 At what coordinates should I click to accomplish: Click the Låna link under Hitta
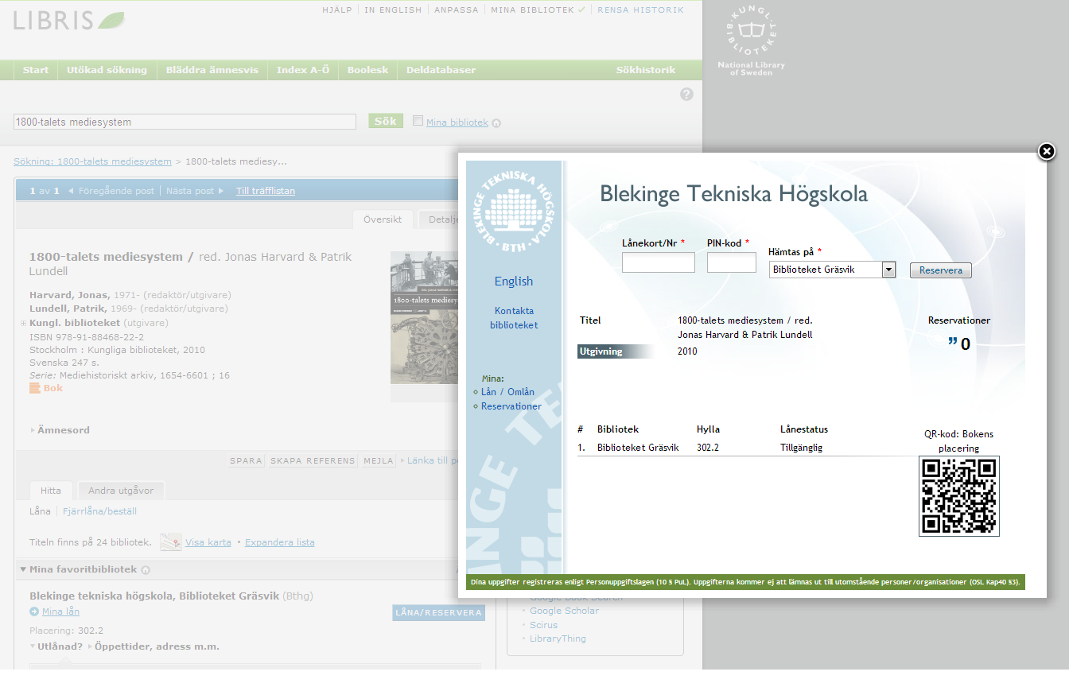pos(40,511)
